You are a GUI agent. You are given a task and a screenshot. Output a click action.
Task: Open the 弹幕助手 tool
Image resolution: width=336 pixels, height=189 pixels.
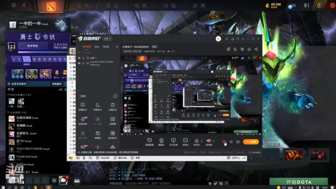point(83,107)
